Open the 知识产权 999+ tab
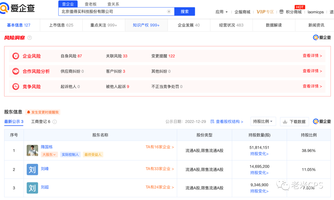Screen dimensions: 334x200 [x=146, y=25]
